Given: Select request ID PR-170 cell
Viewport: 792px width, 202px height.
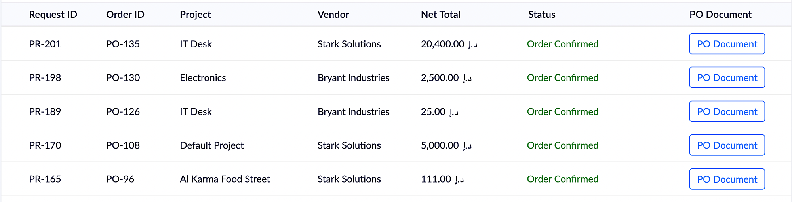Looking at the screenshot, I should [x=45, y=145].
